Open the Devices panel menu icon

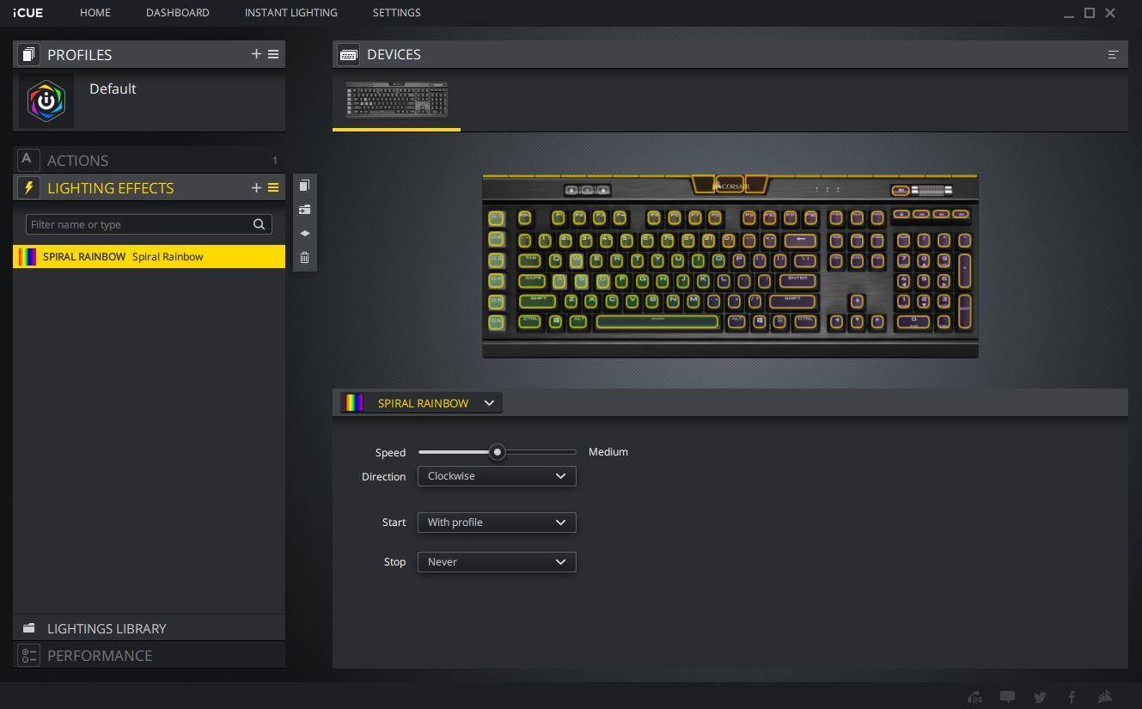point(1113,54)
